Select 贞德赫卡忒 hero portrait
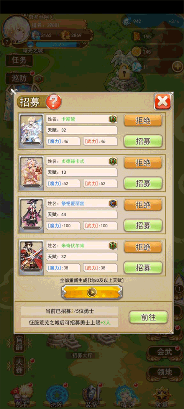184x409 pixels. [x=31, y=173]
